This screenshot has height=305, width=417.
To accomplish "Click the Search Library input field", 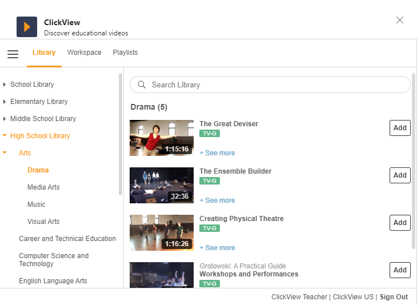I will pyautogui.click(x=270, y=85).
